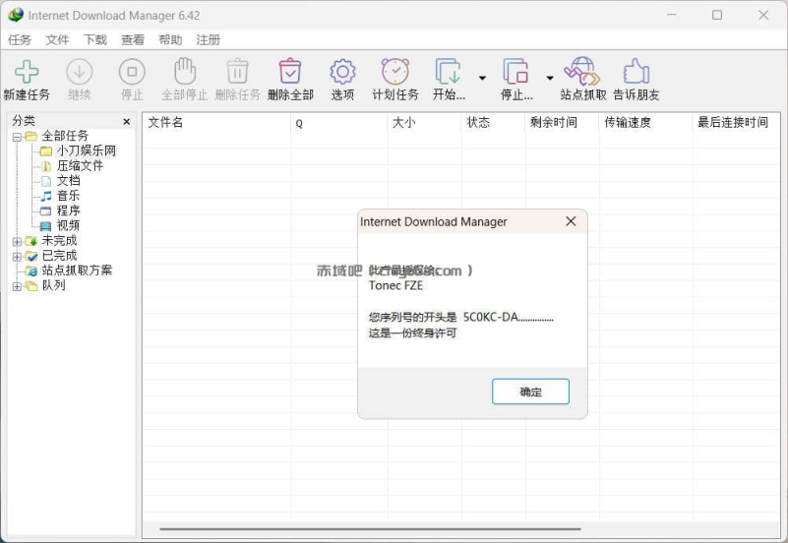The width and height of the screenshot is (788, 543).
Task: Select 视频 category
Action: [68, 225]
